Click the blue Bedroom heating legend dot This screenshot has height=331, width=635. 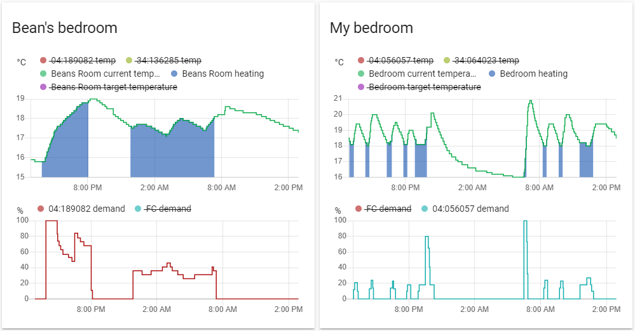[x=492, y=74]
